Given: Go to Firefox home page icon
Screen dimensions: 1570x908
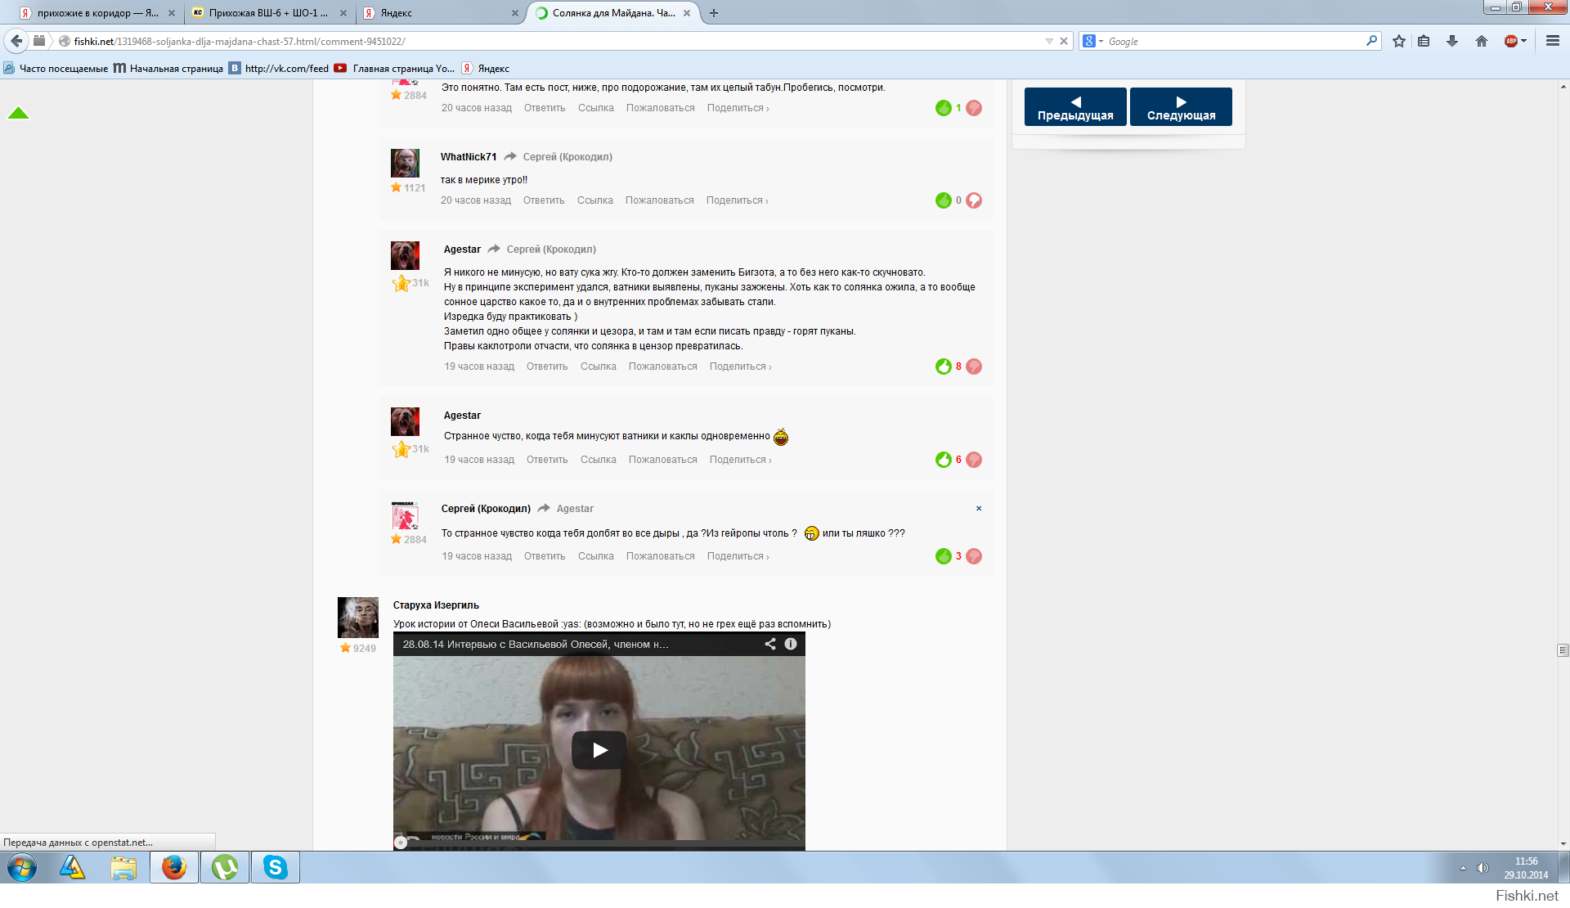Looking at the screenshot, I should point(1482,41).
